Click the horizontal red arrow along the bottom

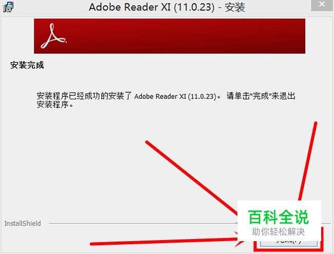point(164,242)
